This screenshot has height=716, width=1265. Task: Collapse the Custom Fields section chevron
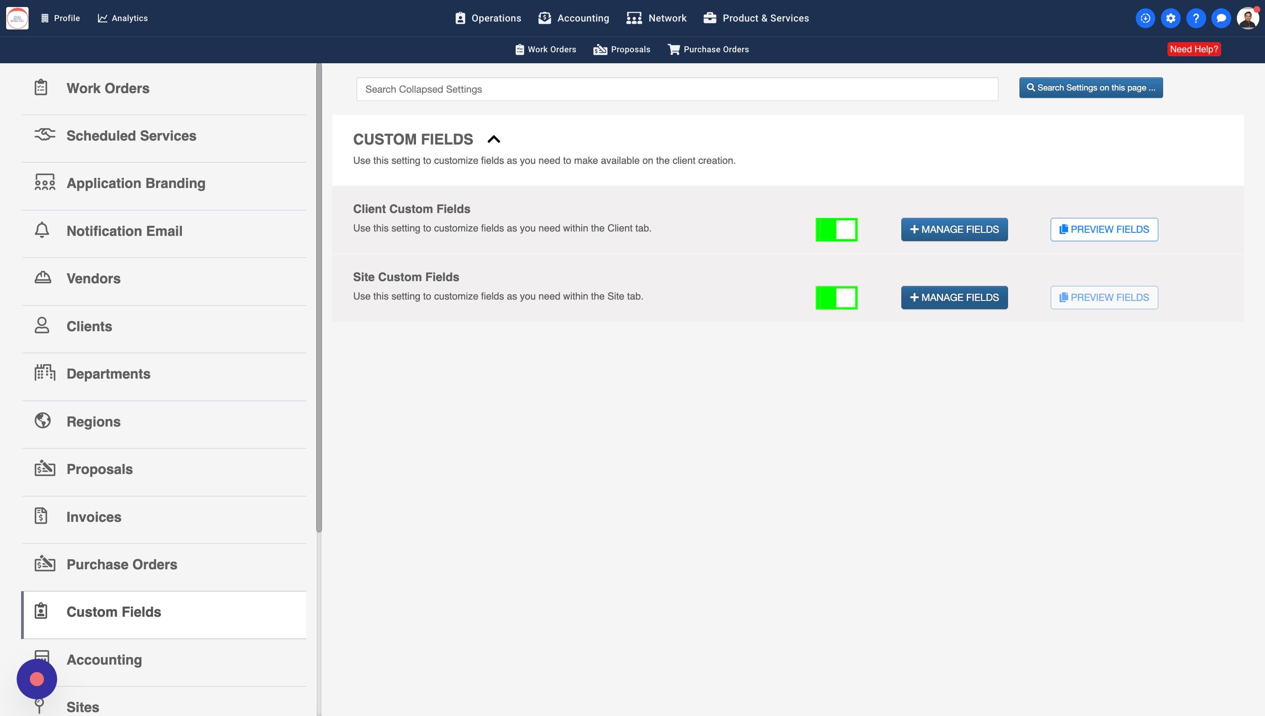pyautogui.click(x=494, y=139)
